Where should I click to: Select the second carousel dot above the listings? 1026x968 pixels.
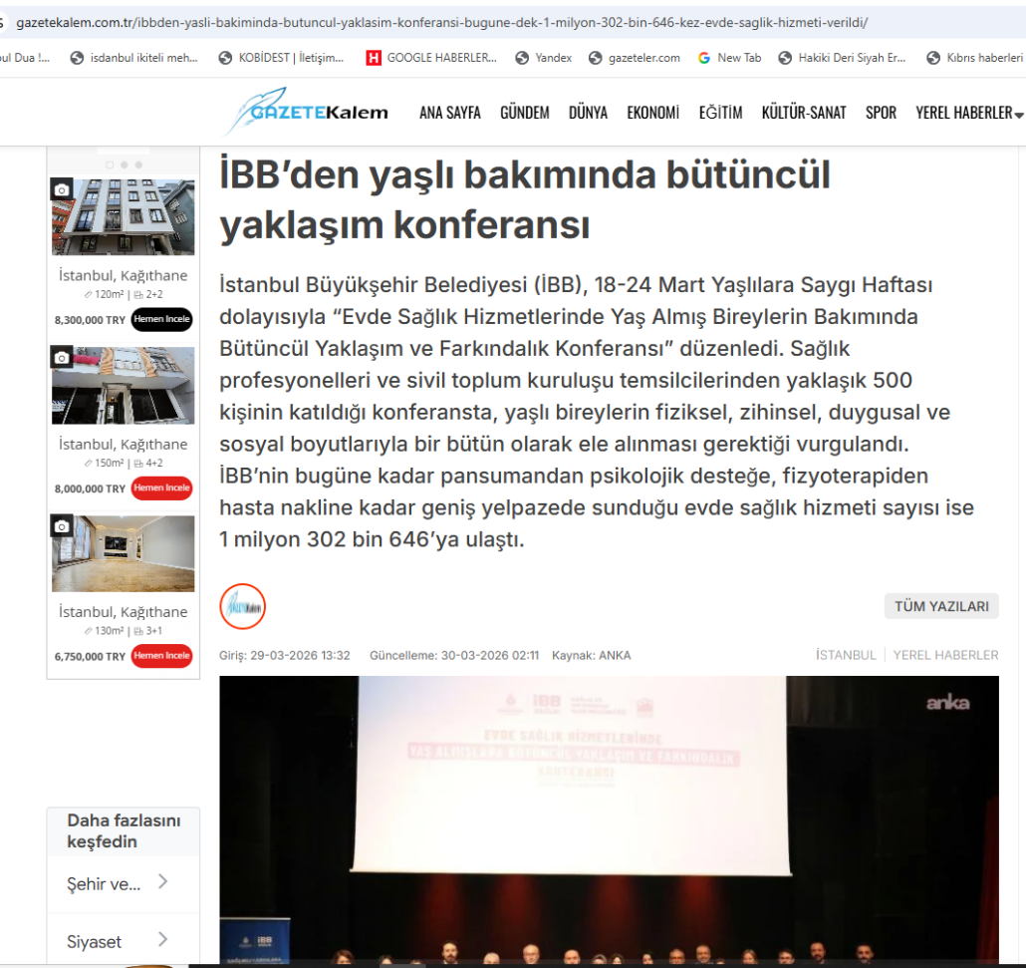pyautogui.click(x=124, y=164)
